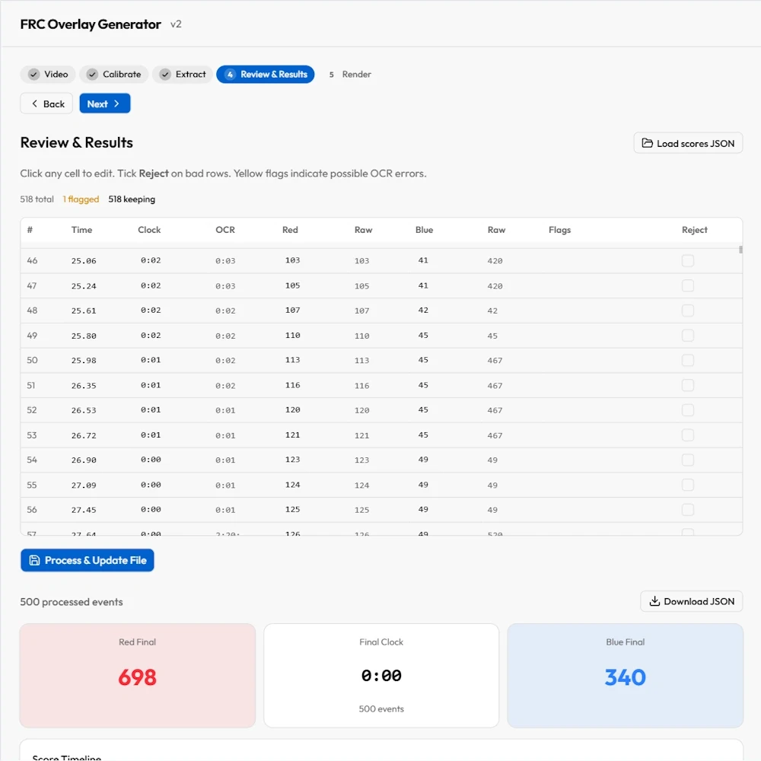The width and height of the screenshot is (761, 761).
Task: Click the OCR column header
Action: click(225, 230)
